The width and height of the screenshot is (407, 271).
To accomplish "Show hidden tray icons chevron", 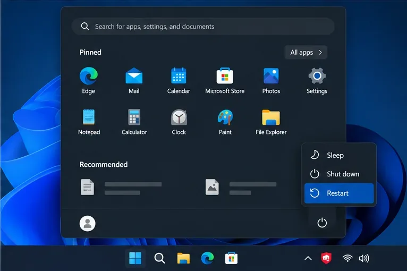I will point(308,258).
